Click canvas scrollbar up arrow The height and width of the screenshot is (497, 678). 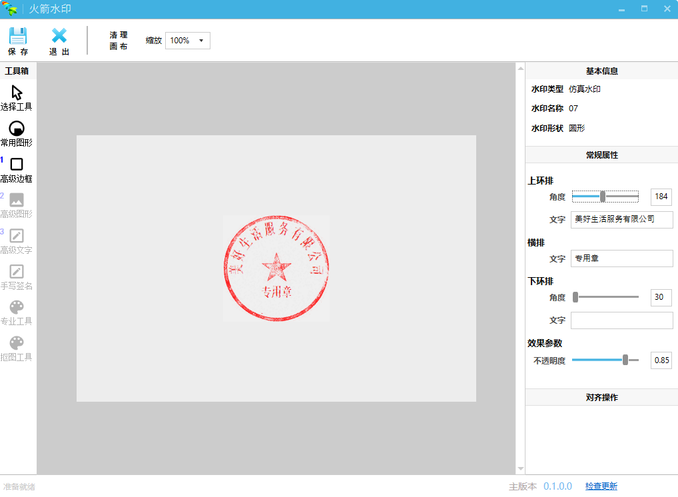tap(521, 69)
